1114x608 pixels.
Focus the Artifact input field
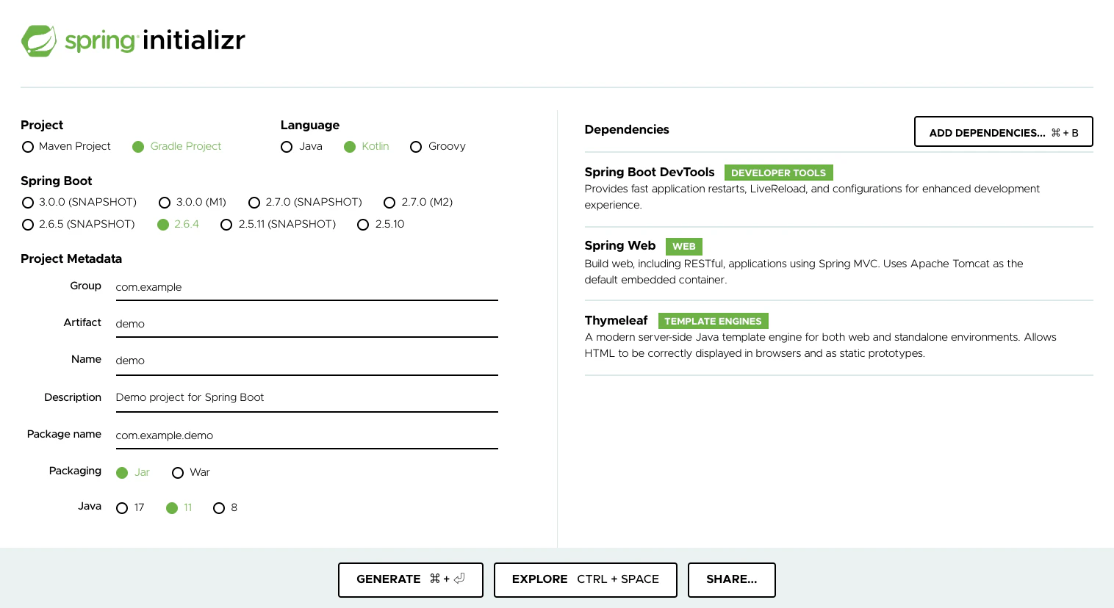tap(306, 324)
